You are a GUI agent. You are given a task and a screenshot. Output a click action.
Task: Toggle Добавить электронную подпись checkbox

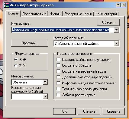(59, 77)
